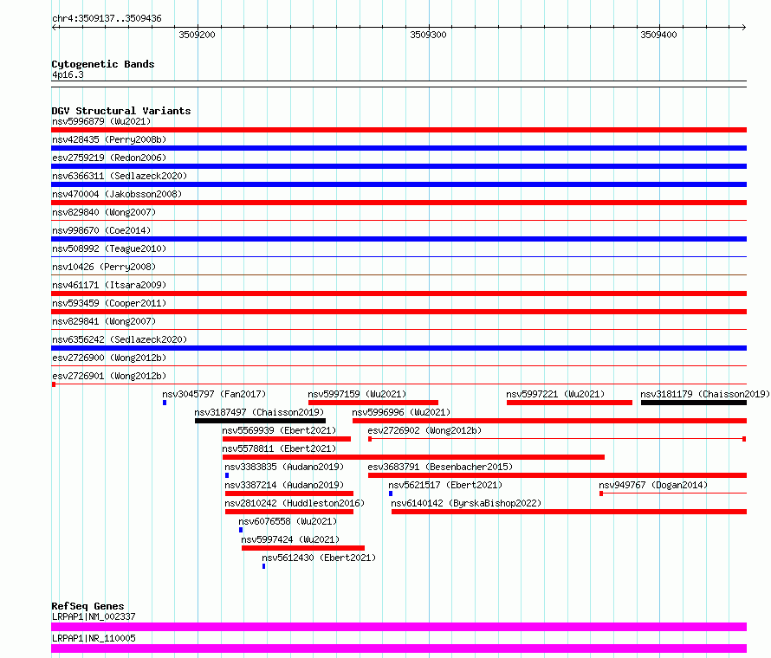Click the LRPAP1|NR_110005 magenta gene bar
Image resolution: width=771 pixels, height=658 pixels.
[398, 648]
